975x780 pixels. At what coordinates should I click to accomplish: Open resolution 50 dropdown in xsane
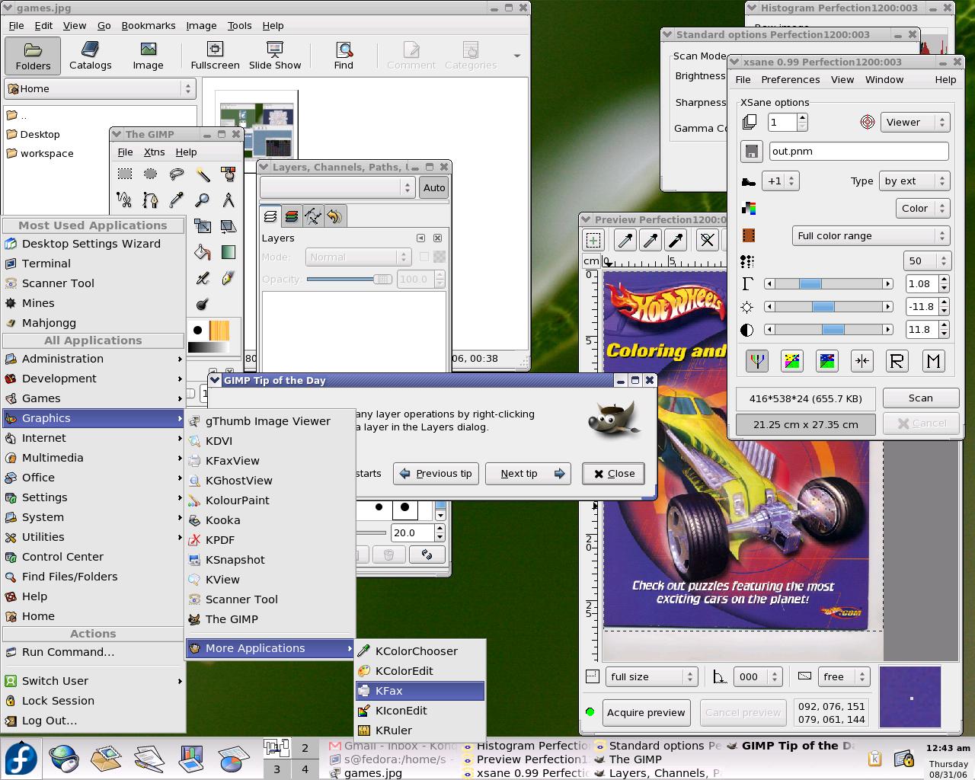[x=927, y=261]
